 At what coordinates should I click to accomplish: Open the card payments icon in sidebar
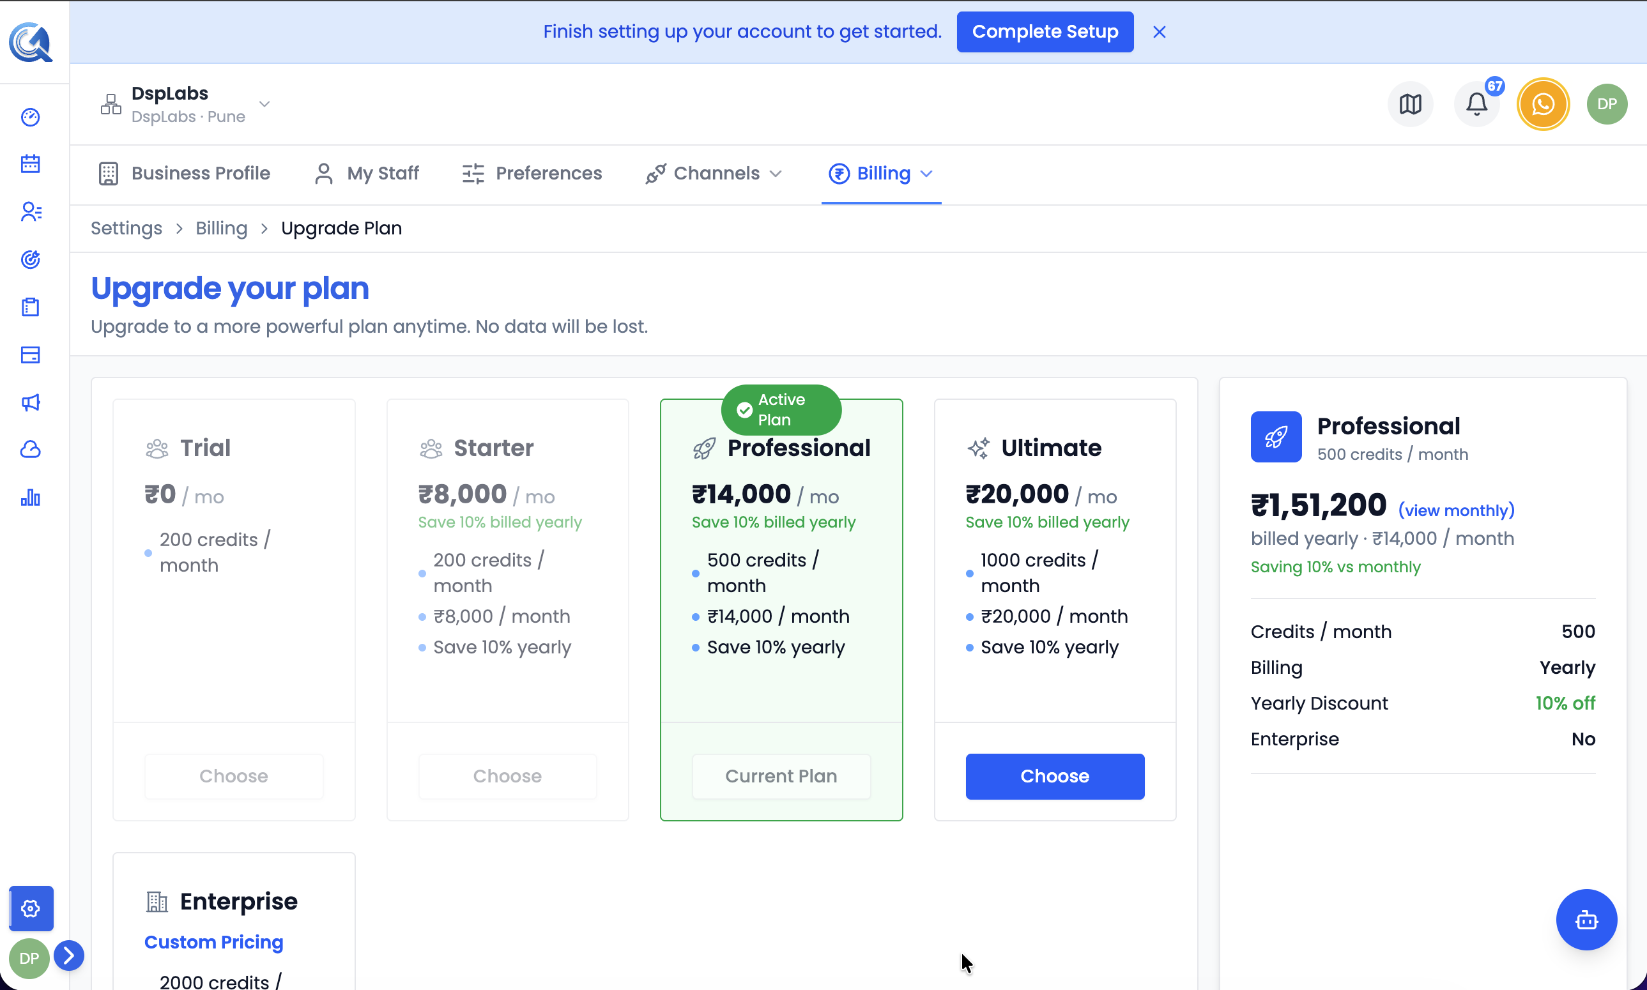[x=31, y=355]
